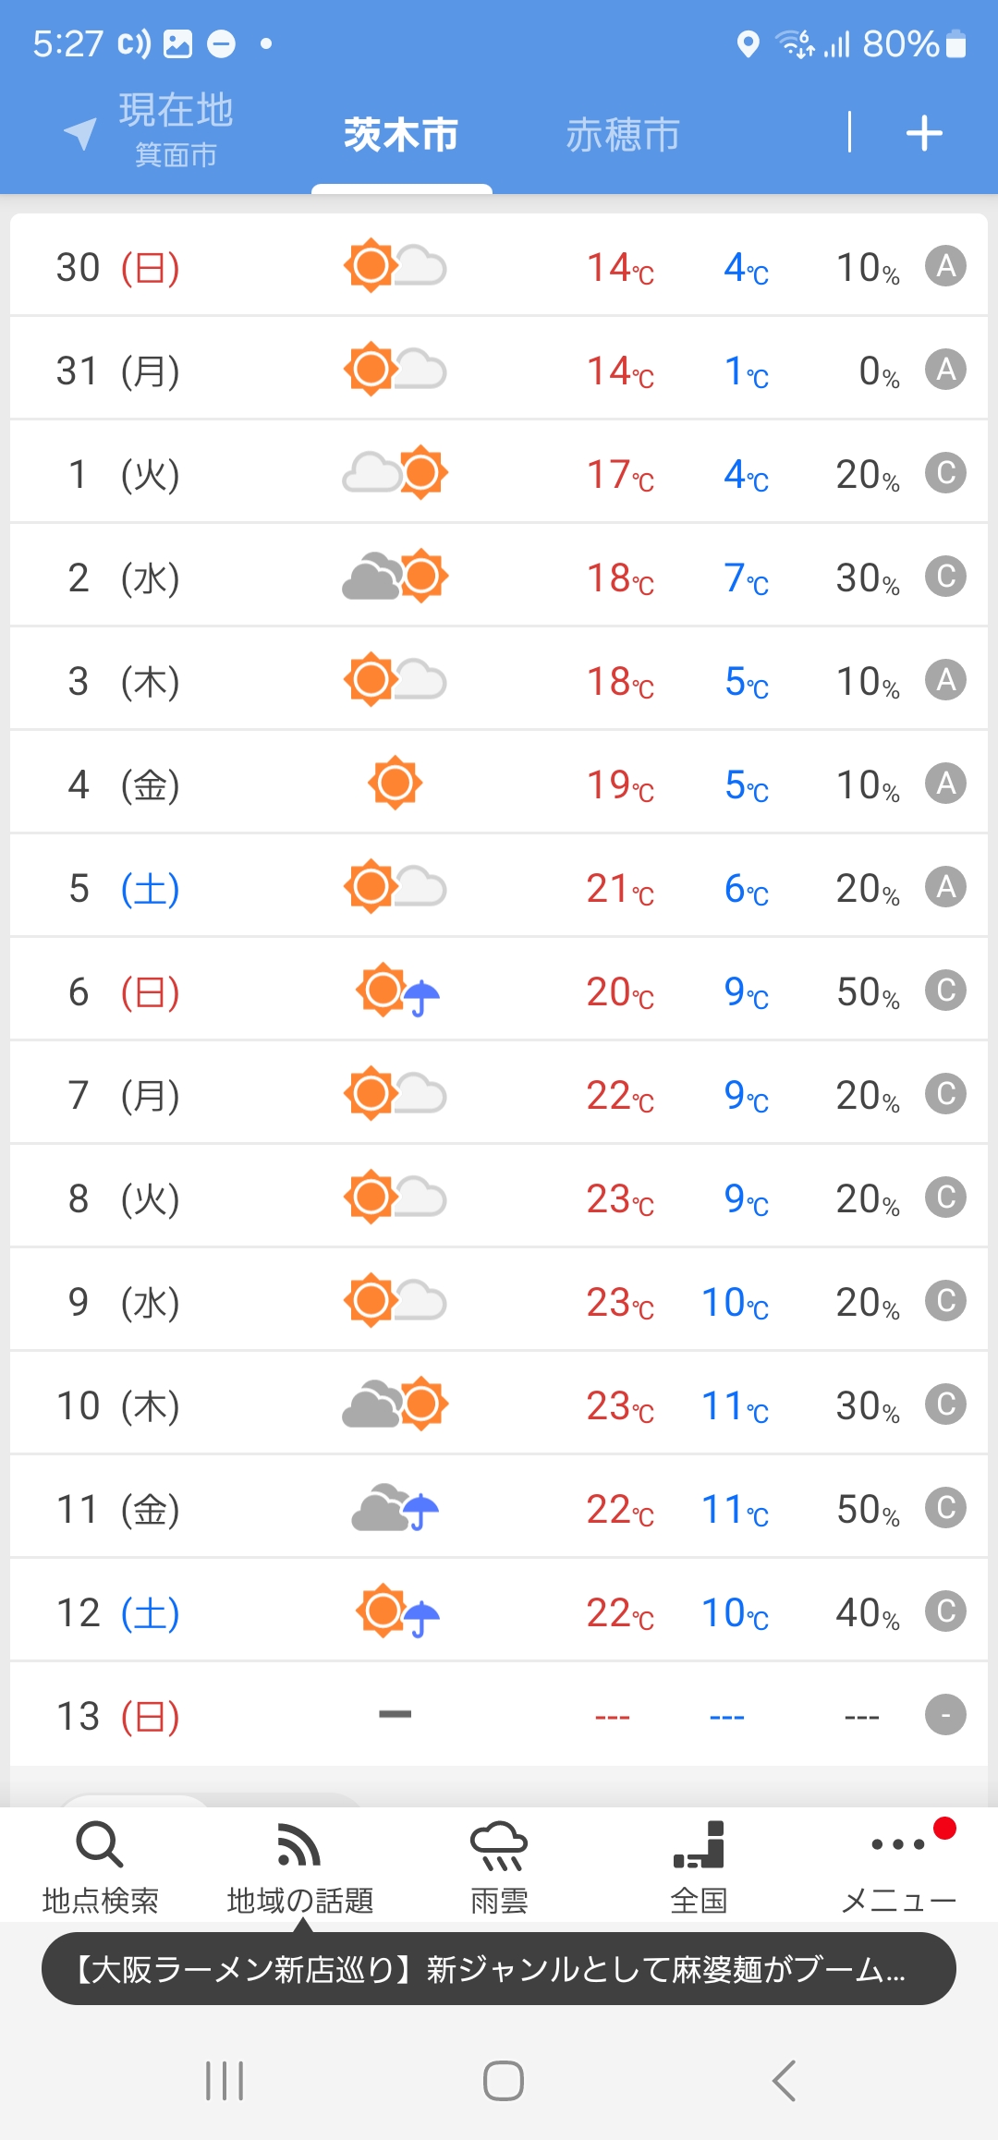Select the forecast row for 5 (土)

pyautogui.click(x=499, y=887)
